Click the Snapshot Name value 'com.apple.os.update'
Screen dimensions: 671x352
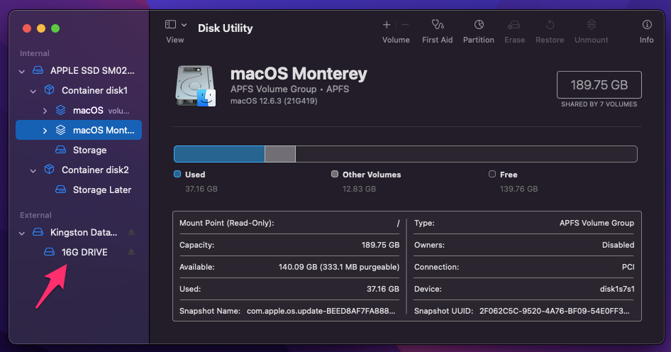pyautogui.click(x=321, y=312)
